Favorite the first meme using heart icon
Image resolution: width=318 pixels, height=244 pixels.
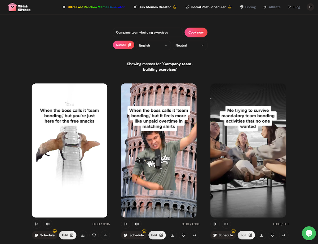point(94,235)
